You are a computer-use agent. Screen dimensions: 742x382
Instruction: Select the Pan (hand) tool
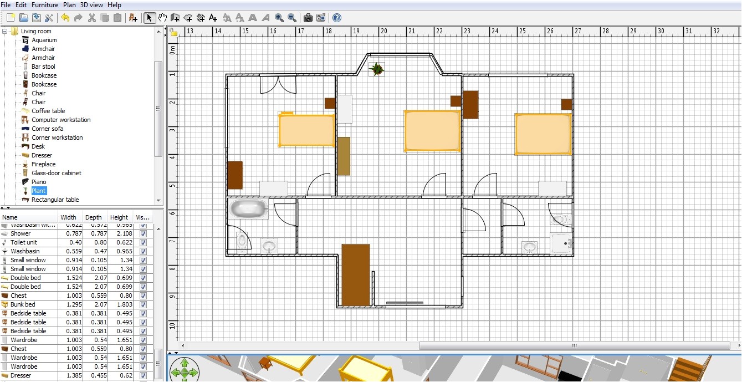tap(162, 18)
